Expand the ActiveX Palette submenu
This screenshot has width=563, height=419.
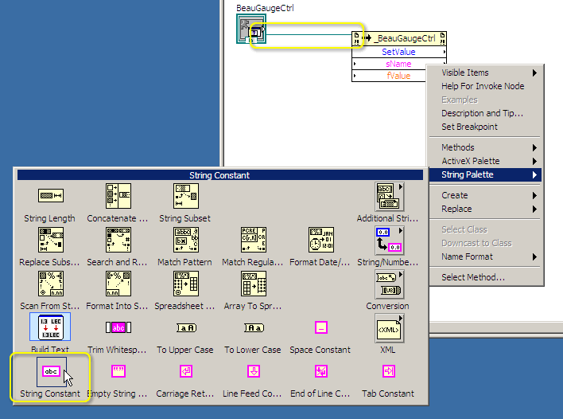point(487,161)
